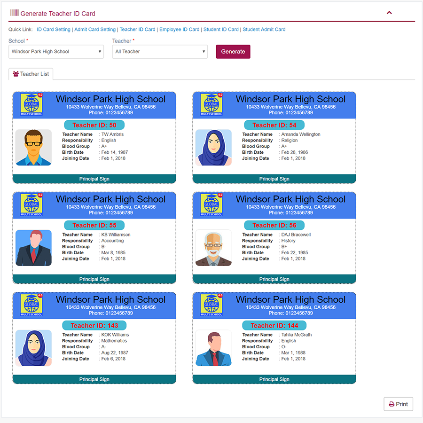Go to Admit Card Setting link
Image resolution: width=423 pixels, height=423 pixels.
[94, 30]
